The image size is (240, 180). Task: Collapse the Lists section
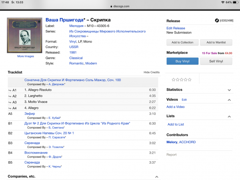pyautogui.click(x=229, y=117)
